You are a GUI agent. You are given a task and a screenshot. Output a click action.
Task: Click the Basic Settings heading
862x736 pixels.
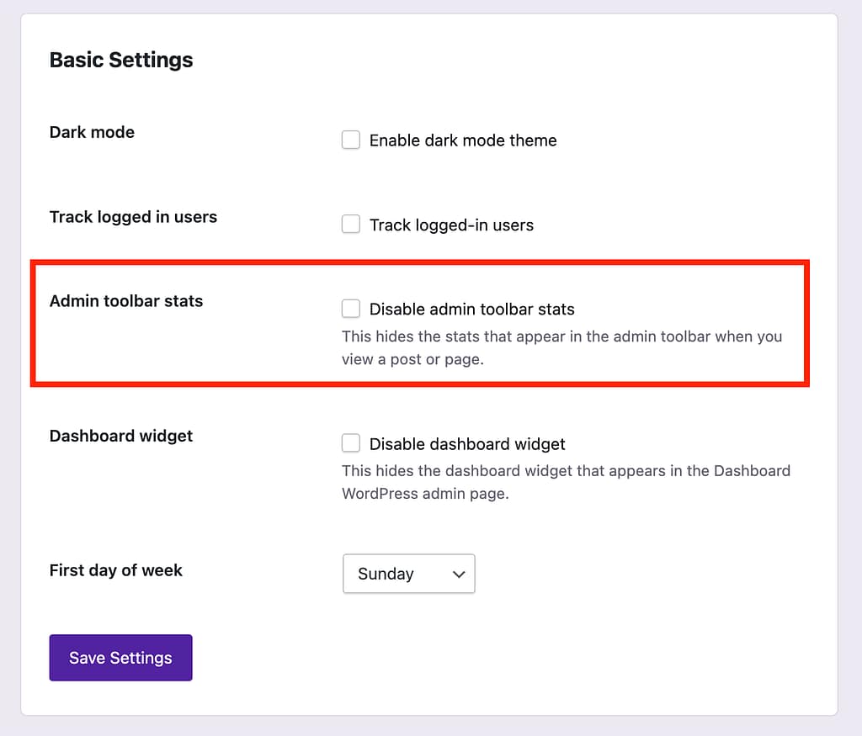pos(120,60)
